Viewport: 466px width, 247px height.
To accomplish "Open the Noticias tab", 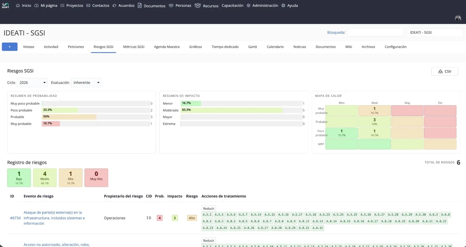I will 300,47.
